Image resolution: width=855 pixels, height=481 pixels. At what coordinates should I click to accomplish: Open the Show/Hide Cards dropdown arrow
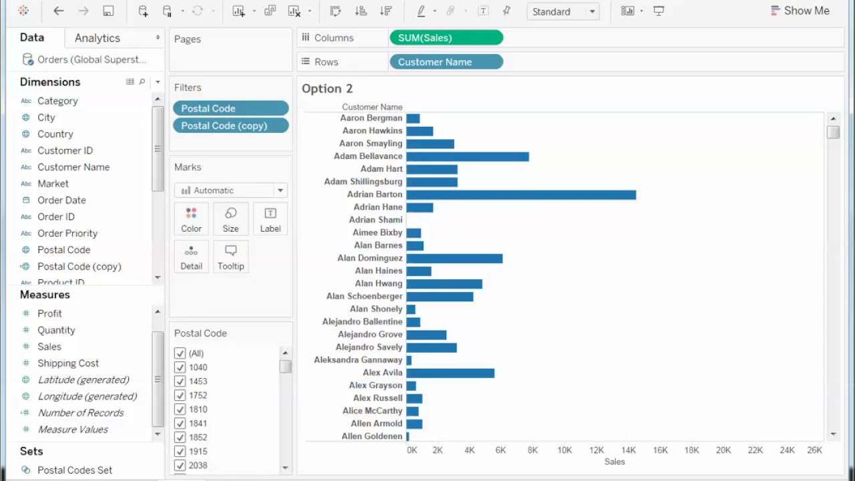(641, 11)
